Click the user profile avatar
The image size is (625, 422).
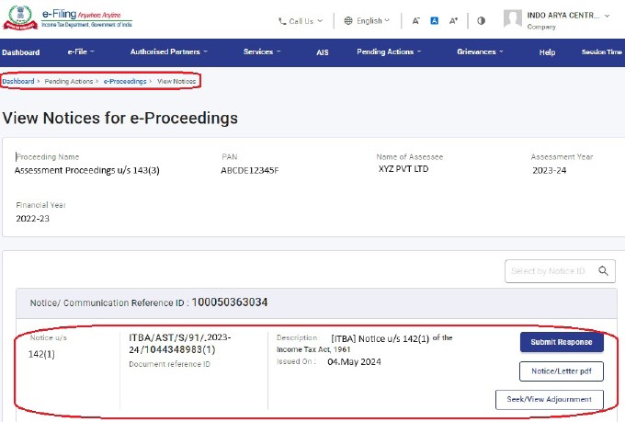(x=513, y=18)
